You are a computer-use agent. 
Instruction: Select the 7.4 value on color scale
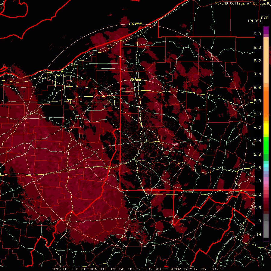[x=257, y=74]
